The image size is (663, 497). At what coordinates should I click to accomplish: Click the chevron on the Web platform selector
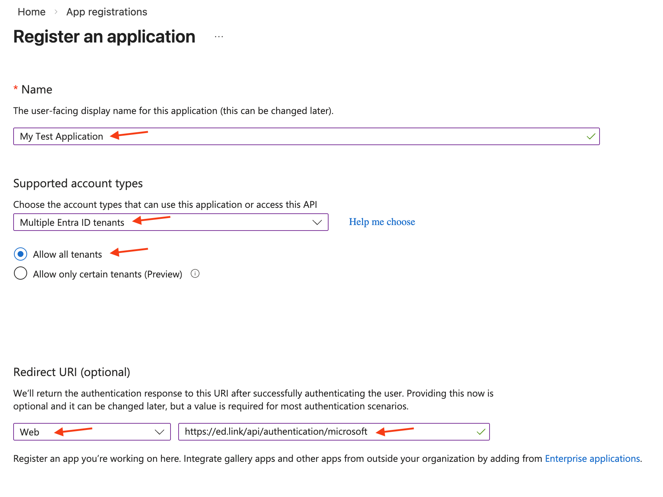159,432
